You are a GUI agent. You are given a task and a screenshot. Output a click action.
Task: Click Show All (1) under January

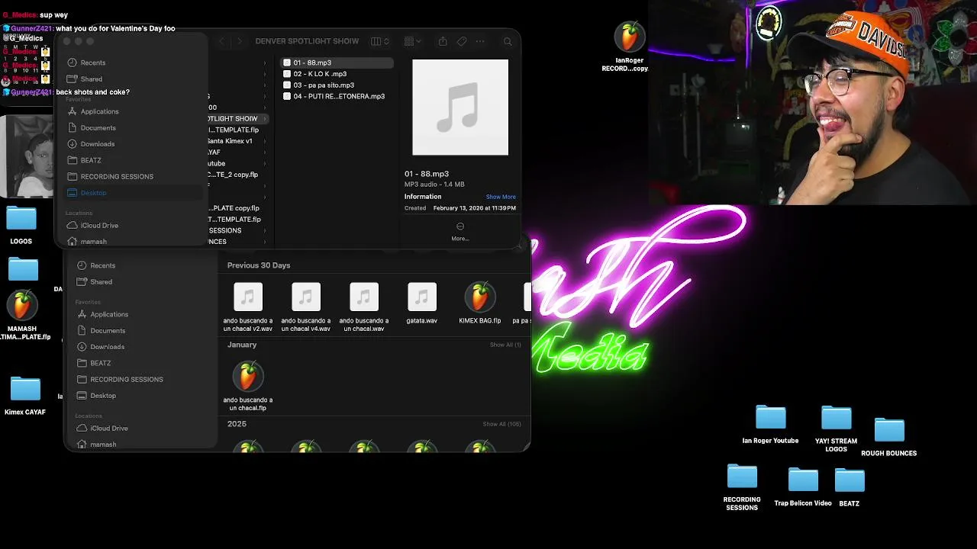(505, 345)
